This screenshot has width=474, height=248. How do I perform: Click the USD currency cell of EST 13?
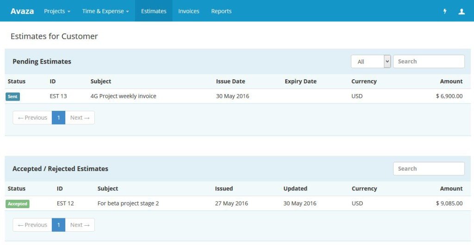[x=357, y=96]
